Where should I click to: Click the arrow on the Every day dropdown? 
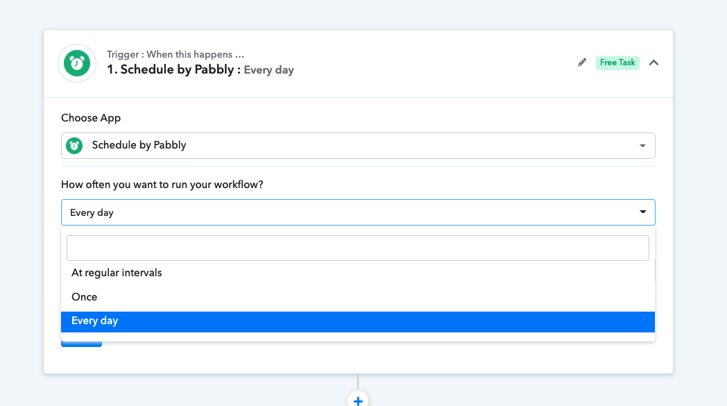tap(642, 212)
